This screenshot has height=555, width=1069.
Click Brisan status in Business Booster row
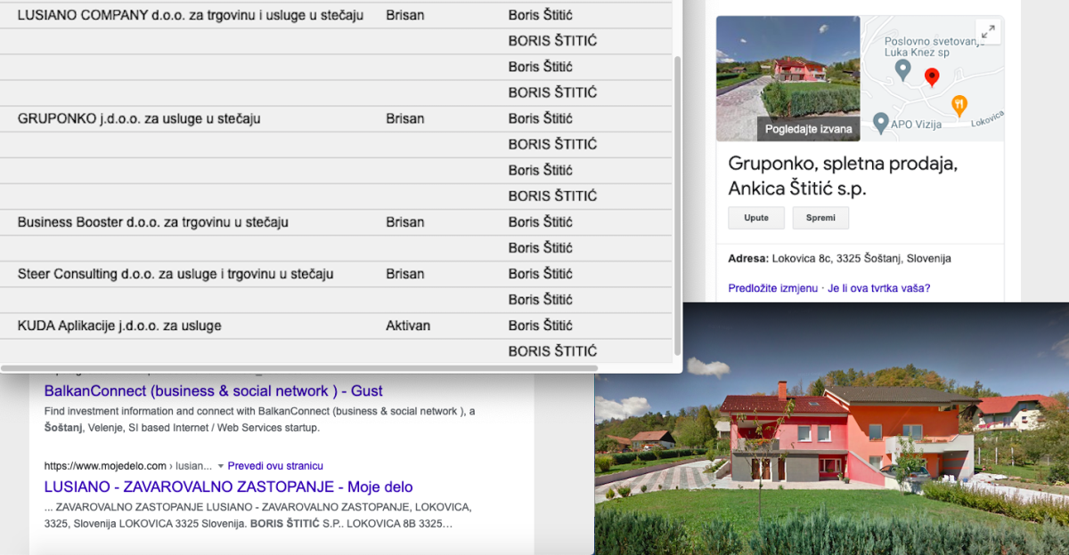pyautogui.click(x=405, y=221)
